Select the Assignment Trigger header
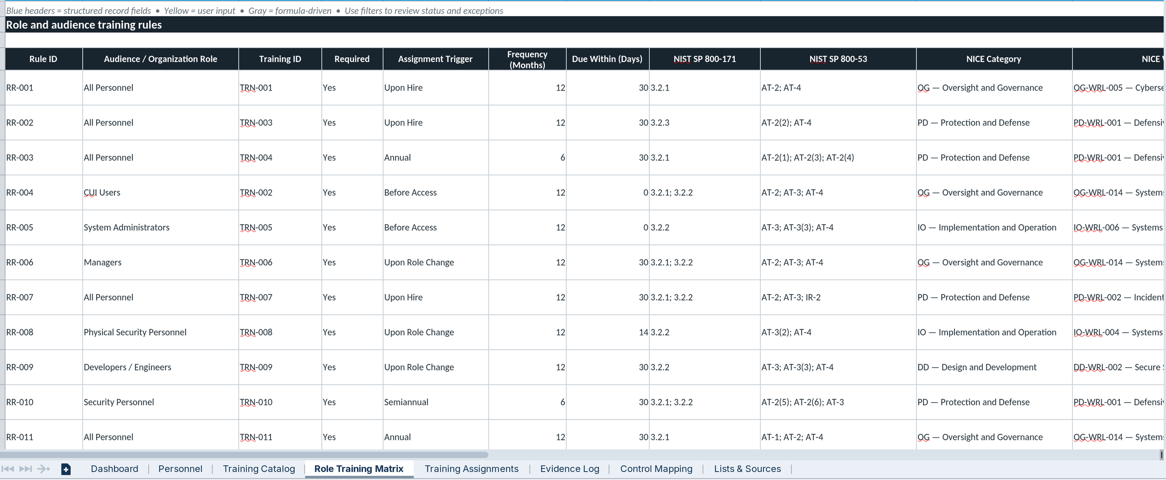Image resolution: width=1166 pixels, height=480 pixels. tap(436, 59)
